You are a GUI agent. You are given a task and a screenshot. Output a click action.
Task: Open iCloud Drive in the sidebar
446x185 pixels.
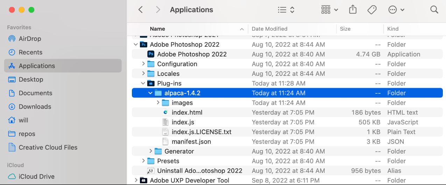[x=63, y=177]
